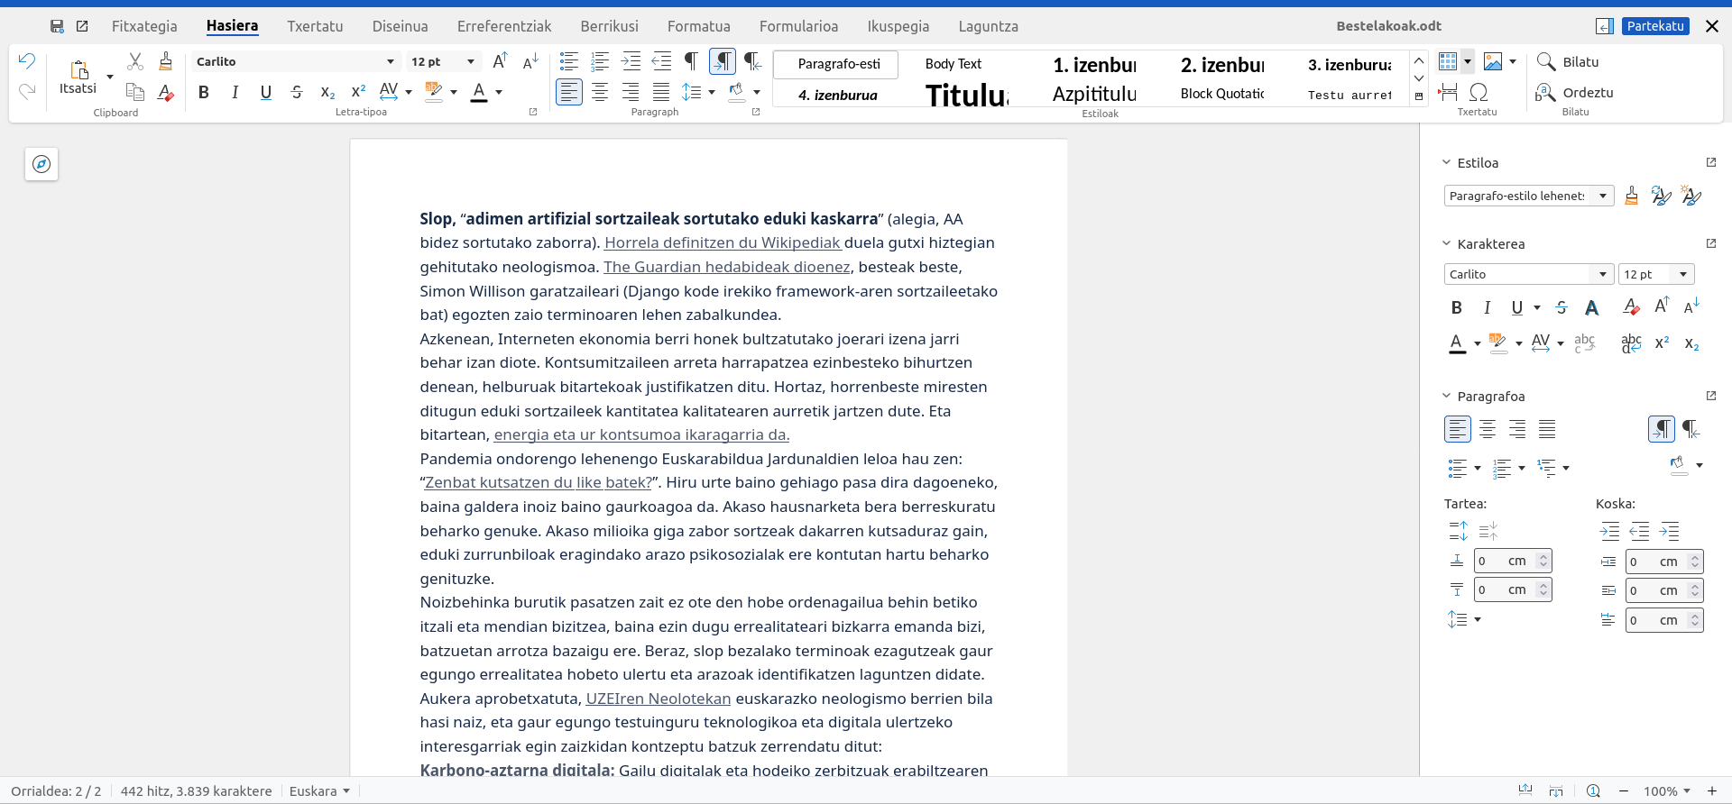Open the Txertatu tab
1732x804 pixels.
point(315,26)
